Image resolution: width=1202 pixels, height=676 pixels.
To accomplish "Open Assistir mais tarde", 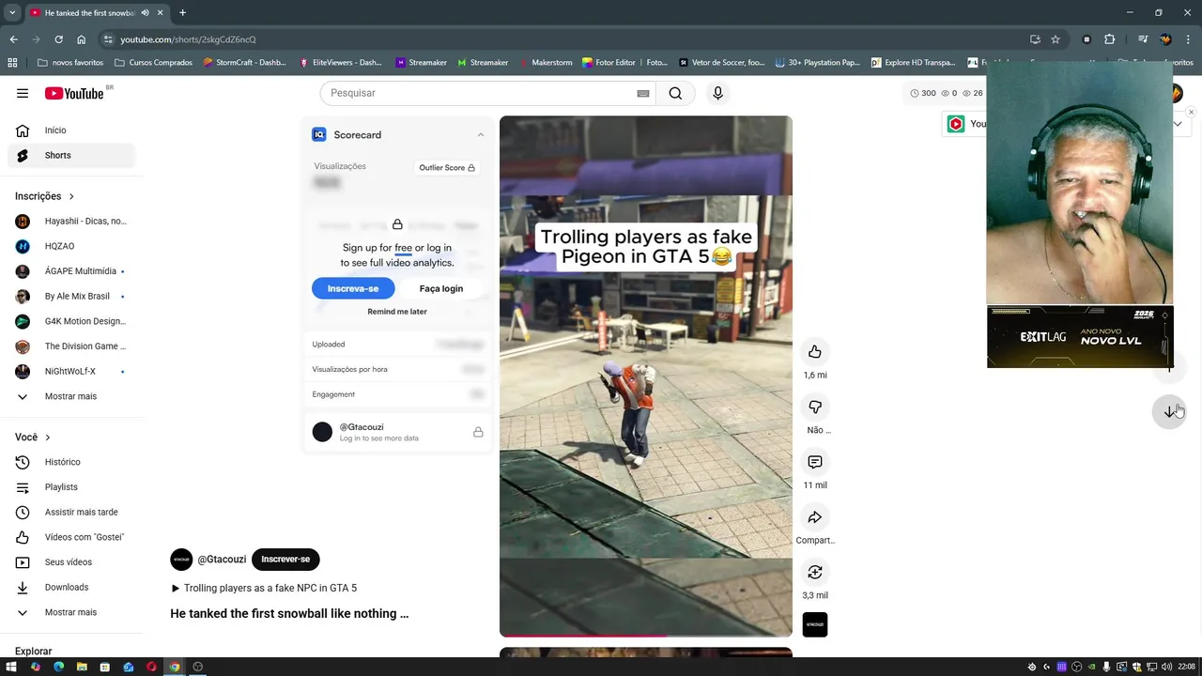I will (71, 513).
